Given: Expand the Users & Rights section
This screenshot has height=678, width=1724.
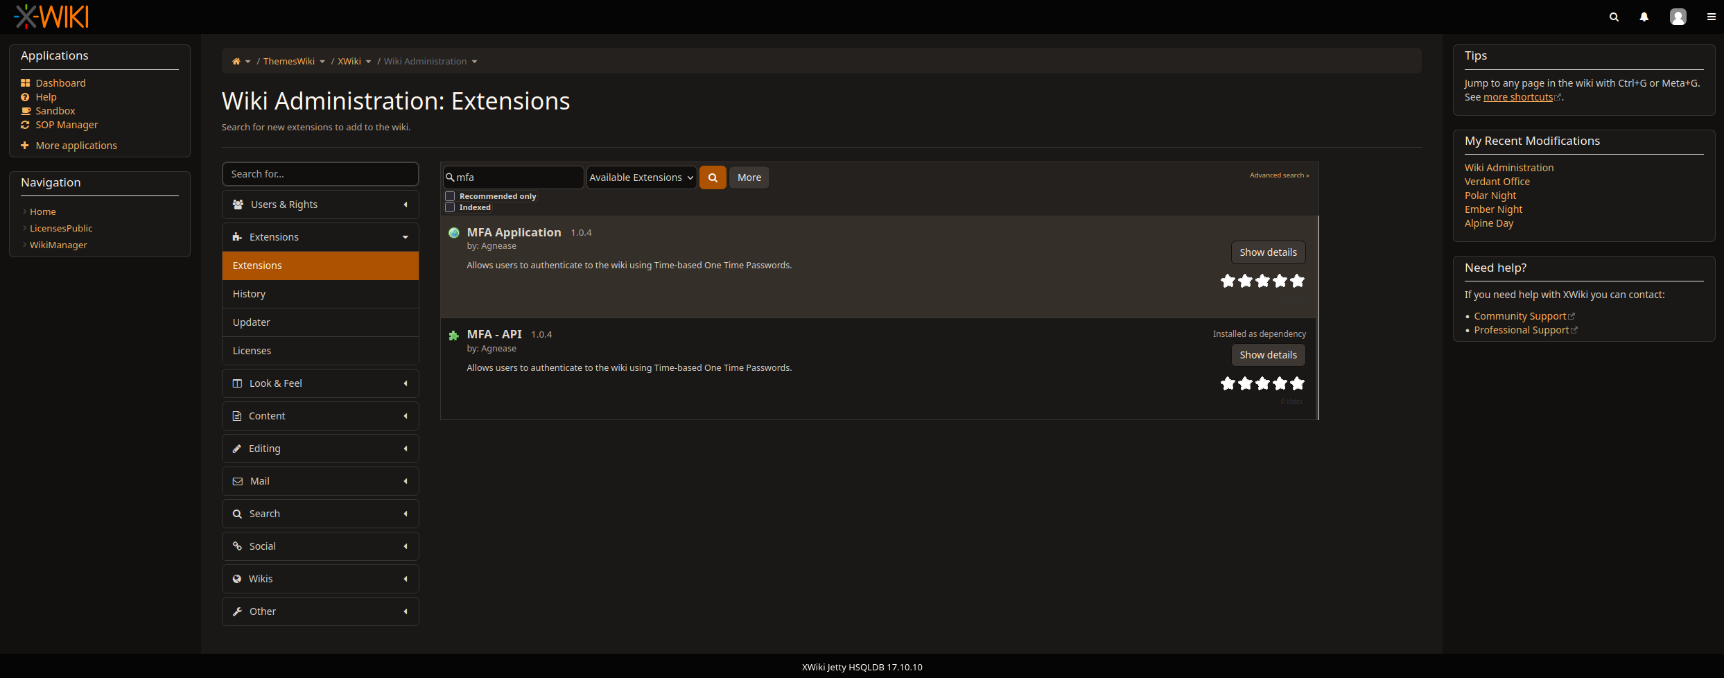Looking at the screenshot, I should tap(320, 205).
